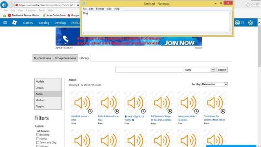Select Models in library category list
261x147 pixels.
pos(48,82)
